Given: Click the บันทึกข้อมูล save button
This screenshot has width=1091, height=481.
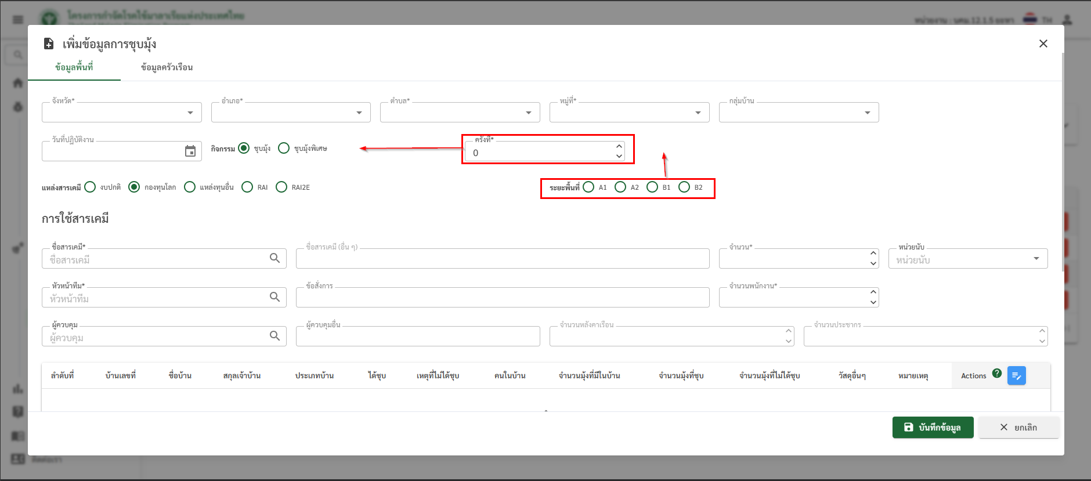Looking at the screenshot, I should tap(933, 428).
